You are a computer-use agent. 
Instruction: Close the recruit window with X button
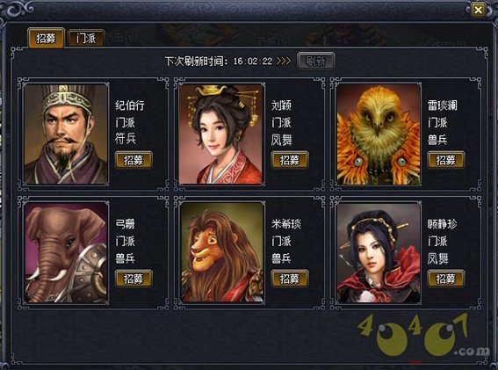point(478,11)
